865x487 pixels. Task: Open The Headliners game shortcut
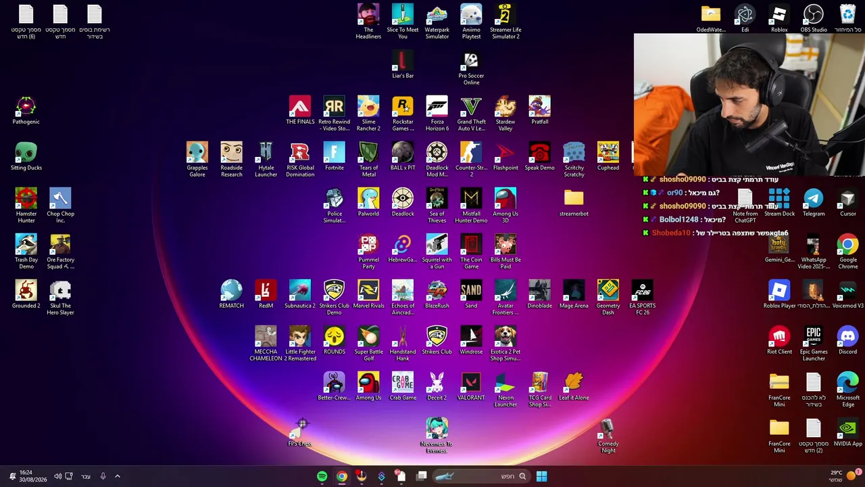pos(368,22)
